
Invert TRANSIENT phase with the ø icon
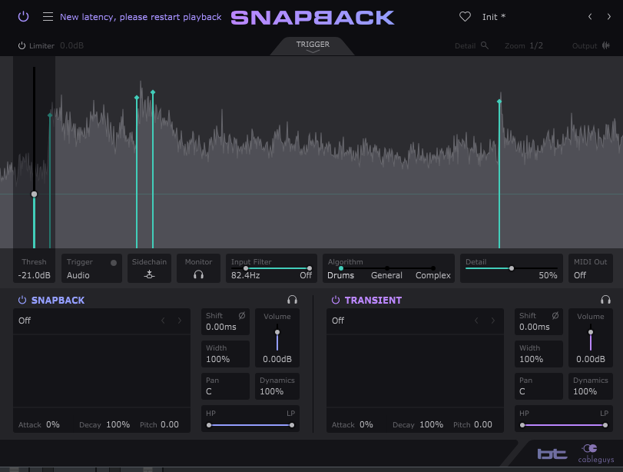555,315
